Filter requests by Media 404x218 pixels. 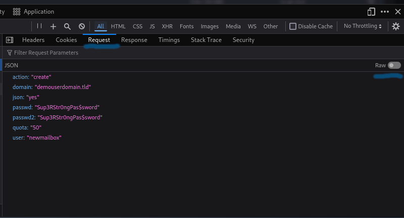pos(233,26)
